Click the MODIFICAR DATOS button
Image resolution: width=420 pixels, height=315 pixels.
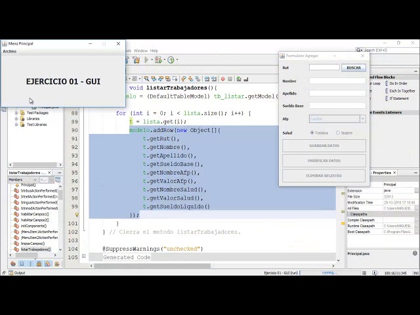click(324, 161)
